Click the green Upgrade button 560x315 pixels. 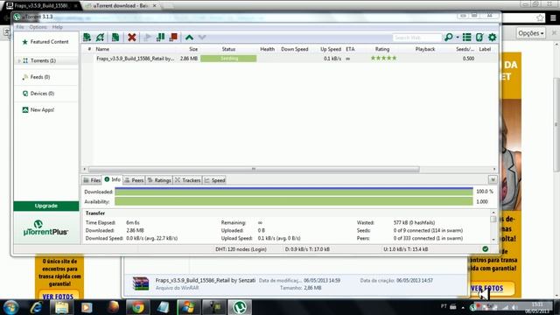pos(46,206)
